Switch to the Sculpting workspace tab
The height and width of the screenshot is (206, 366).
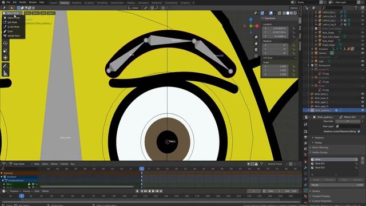click(89, 3)
